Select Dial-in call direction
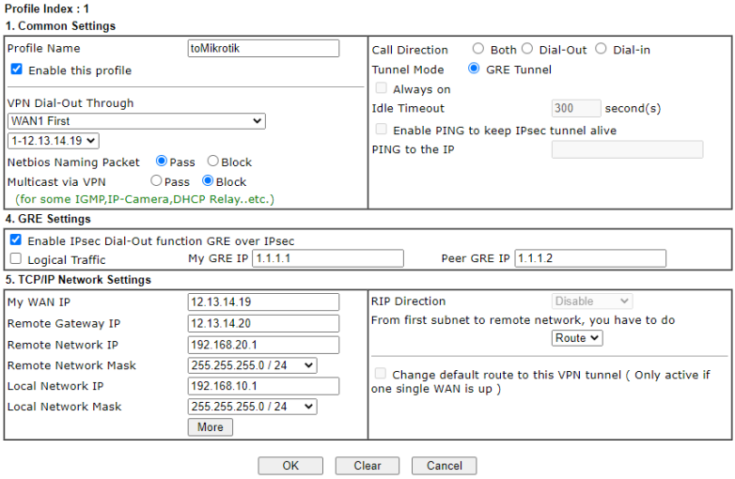735x479 pixels. pos(601,49)
